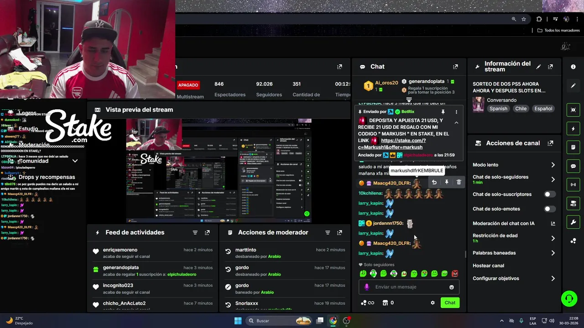Image resolution: width=584 pixels, height=328 pixels.
Task: Collapse the gift leaderboard handle
Action: tap(409, 99)
